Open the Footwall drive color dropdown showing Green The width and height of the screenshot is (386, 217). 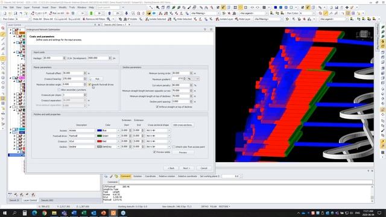tap(118, 136)
